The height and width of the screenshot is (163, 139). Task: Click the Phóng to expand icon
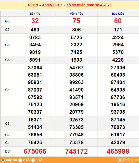click(x=120, y=160)
